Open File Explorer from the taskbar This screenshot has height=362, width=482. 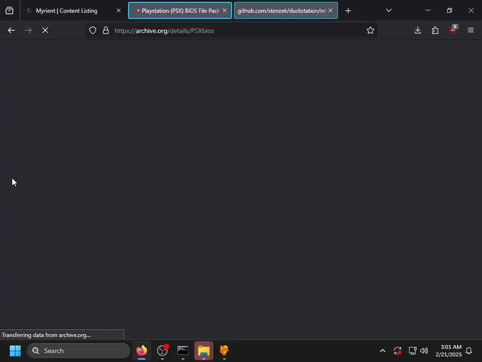click(203, 351)
